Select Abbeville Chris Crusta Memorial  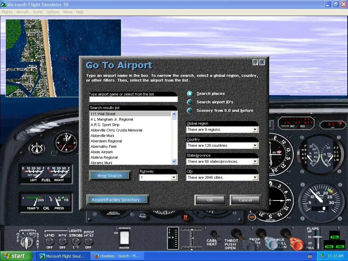coord(130,130)
